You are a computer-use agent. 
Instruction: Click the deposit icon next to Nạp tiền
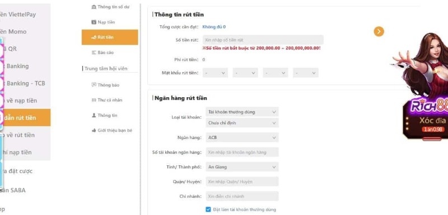coord(94,22)
